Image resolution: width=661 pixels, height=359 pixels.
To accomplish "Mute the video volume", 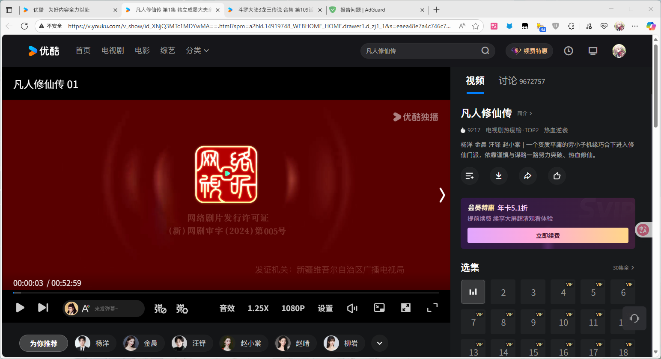I will [352, 308].
